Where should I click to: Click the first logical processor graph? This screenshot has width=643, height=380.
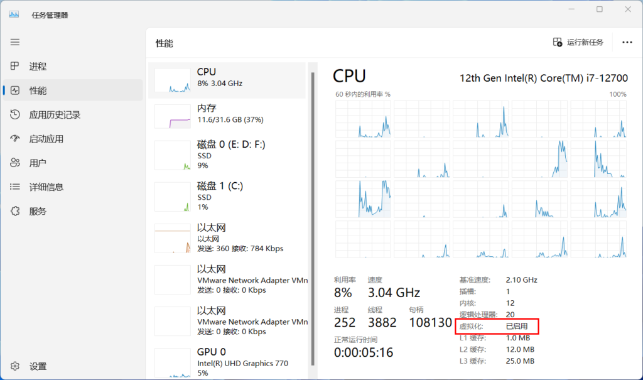click(363, 119)
